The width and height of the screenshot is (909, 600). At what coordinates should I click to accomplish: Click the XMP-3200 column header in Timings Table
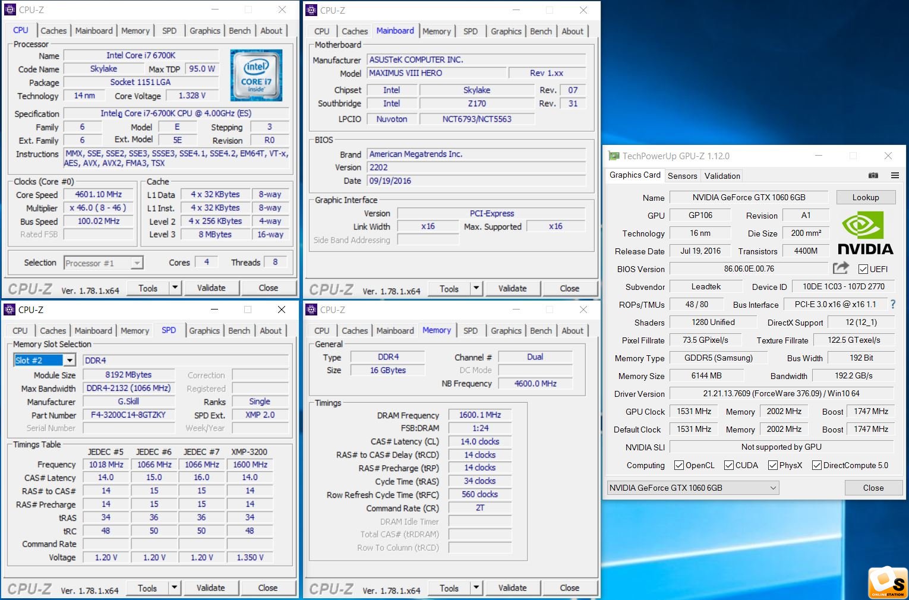[250, 451]
